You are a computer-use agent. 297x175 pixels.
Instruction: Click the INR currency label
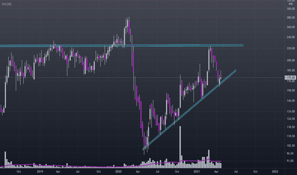point(291,4)
